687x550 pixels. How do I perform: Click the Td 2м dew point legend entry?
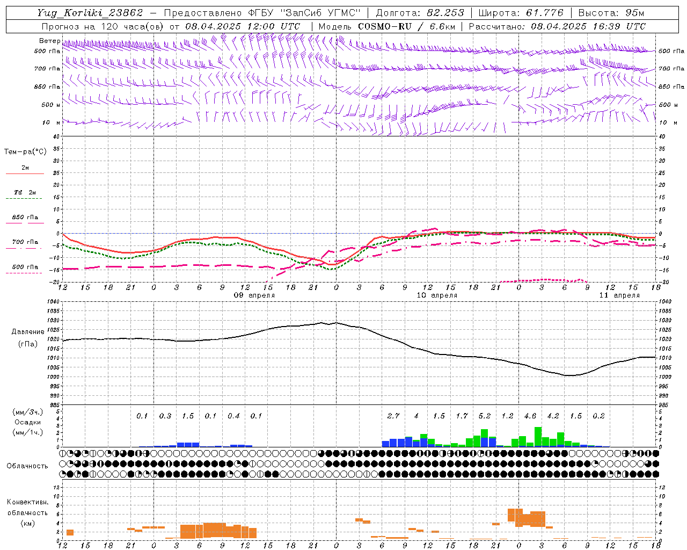25,192
